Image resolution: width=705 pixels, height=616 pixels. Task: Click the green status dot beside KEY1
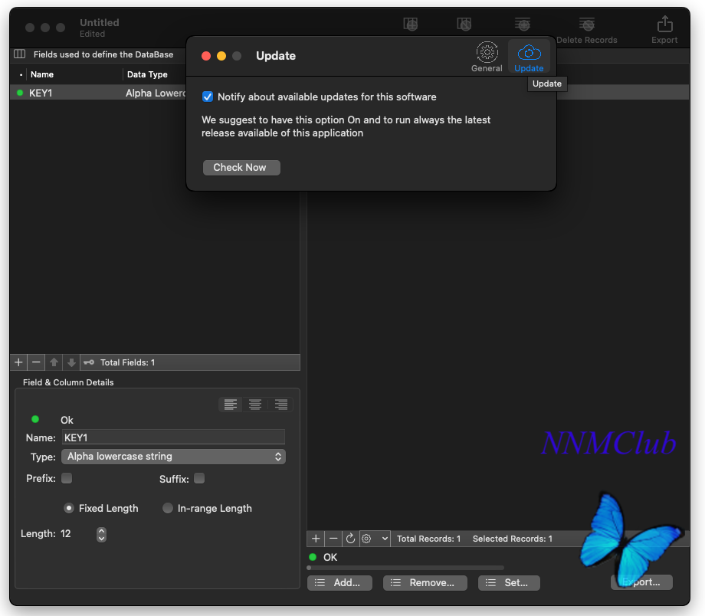(20, 93)
